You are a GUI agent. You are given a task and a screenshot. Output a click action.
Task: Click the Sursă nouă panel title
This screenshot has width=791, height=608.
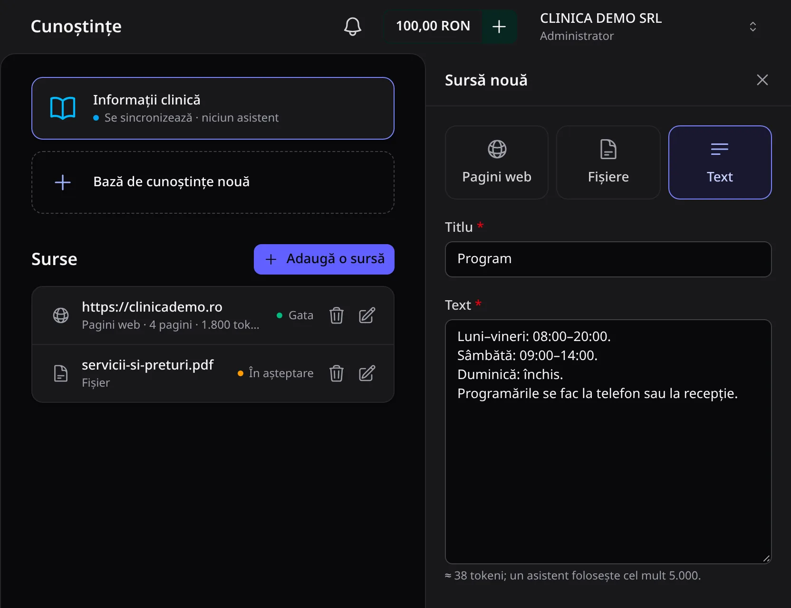[x=486, y=80]
